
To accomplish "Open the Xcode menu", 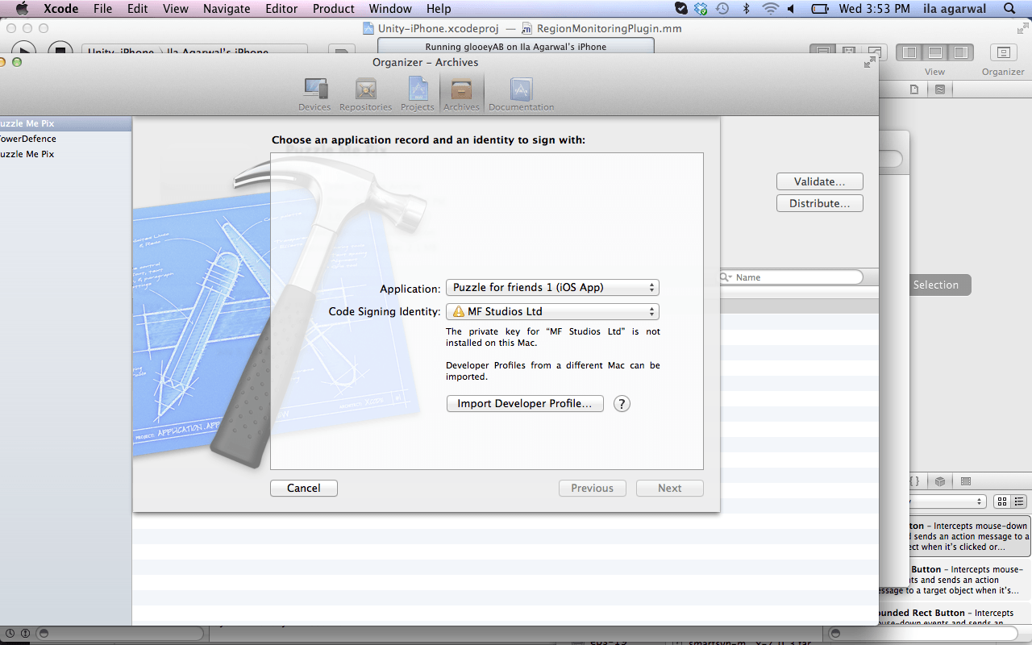I will (x=60, y=9).
